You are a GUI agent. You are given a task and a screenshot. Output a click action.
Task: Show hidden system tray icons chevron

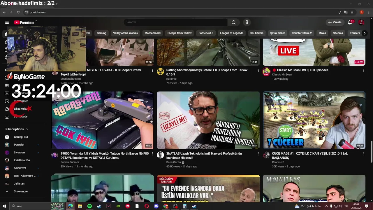326,206
